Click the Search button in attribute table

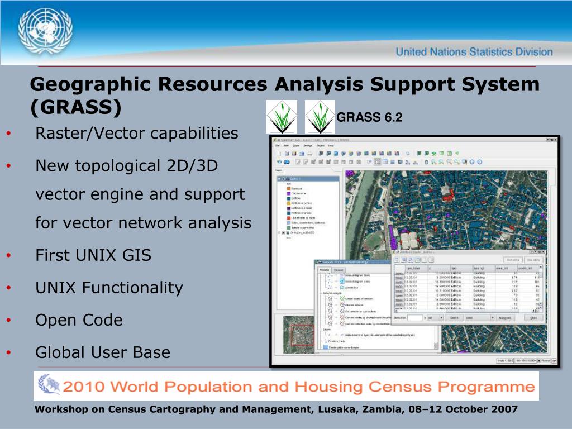click(454, 318)
